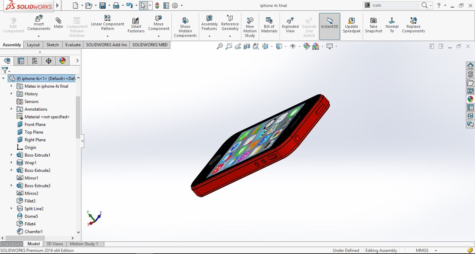Toggle the Instant3D button

tap(330, 26)
